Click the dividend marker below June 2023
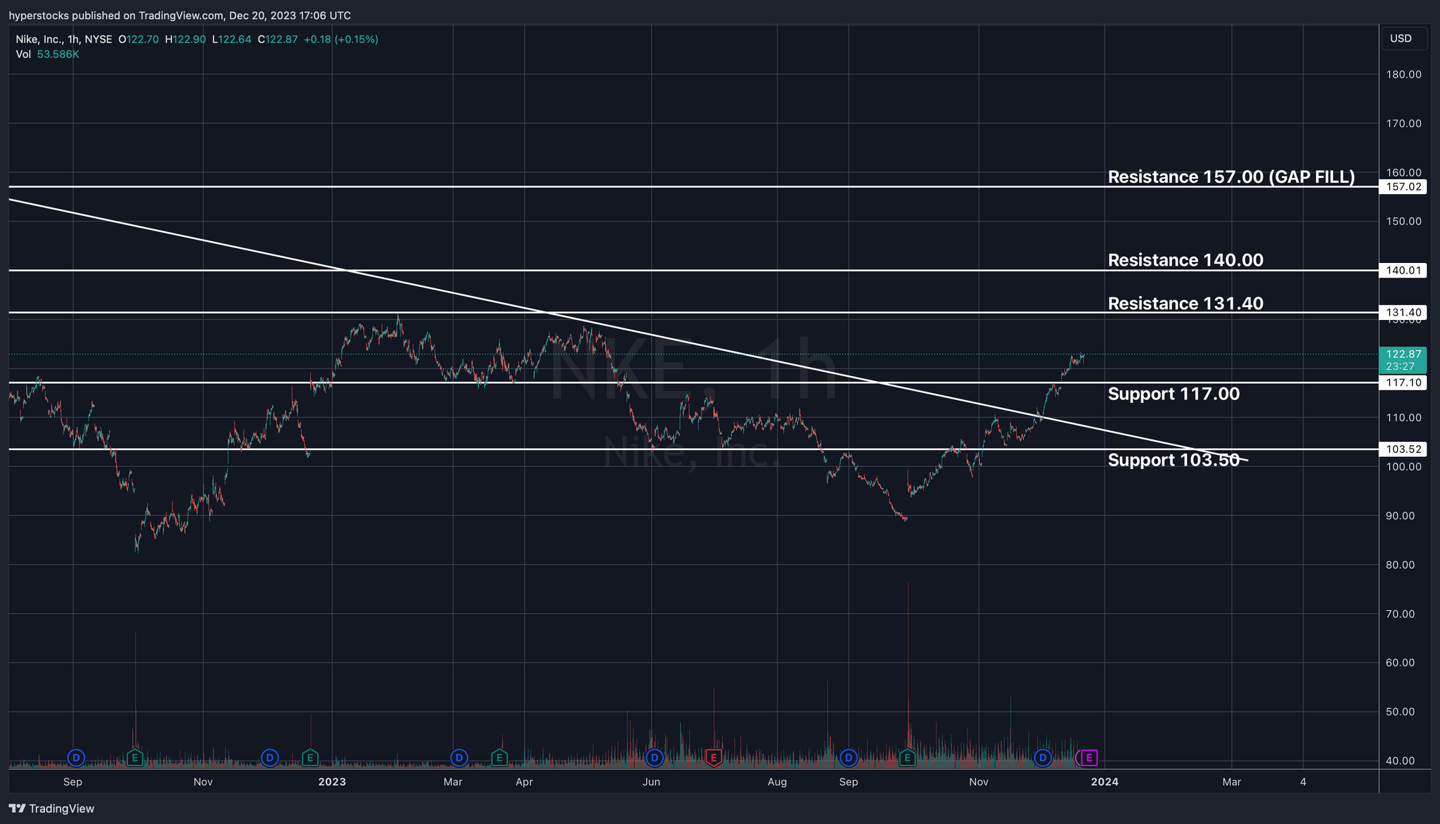This screenshot has width=1440, height=824. 655,757
